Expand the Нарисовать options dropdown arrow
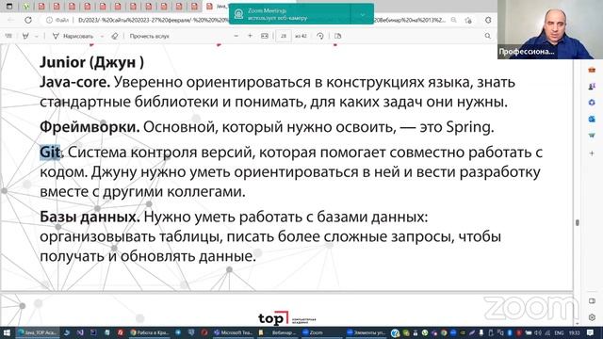 tap(102, 36)
